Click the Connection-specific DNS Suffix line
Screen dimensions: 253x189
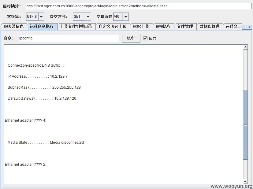click(36, 65)
